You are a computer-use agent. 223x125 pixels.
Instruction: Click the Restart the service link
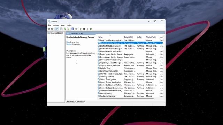click(69, 44)
